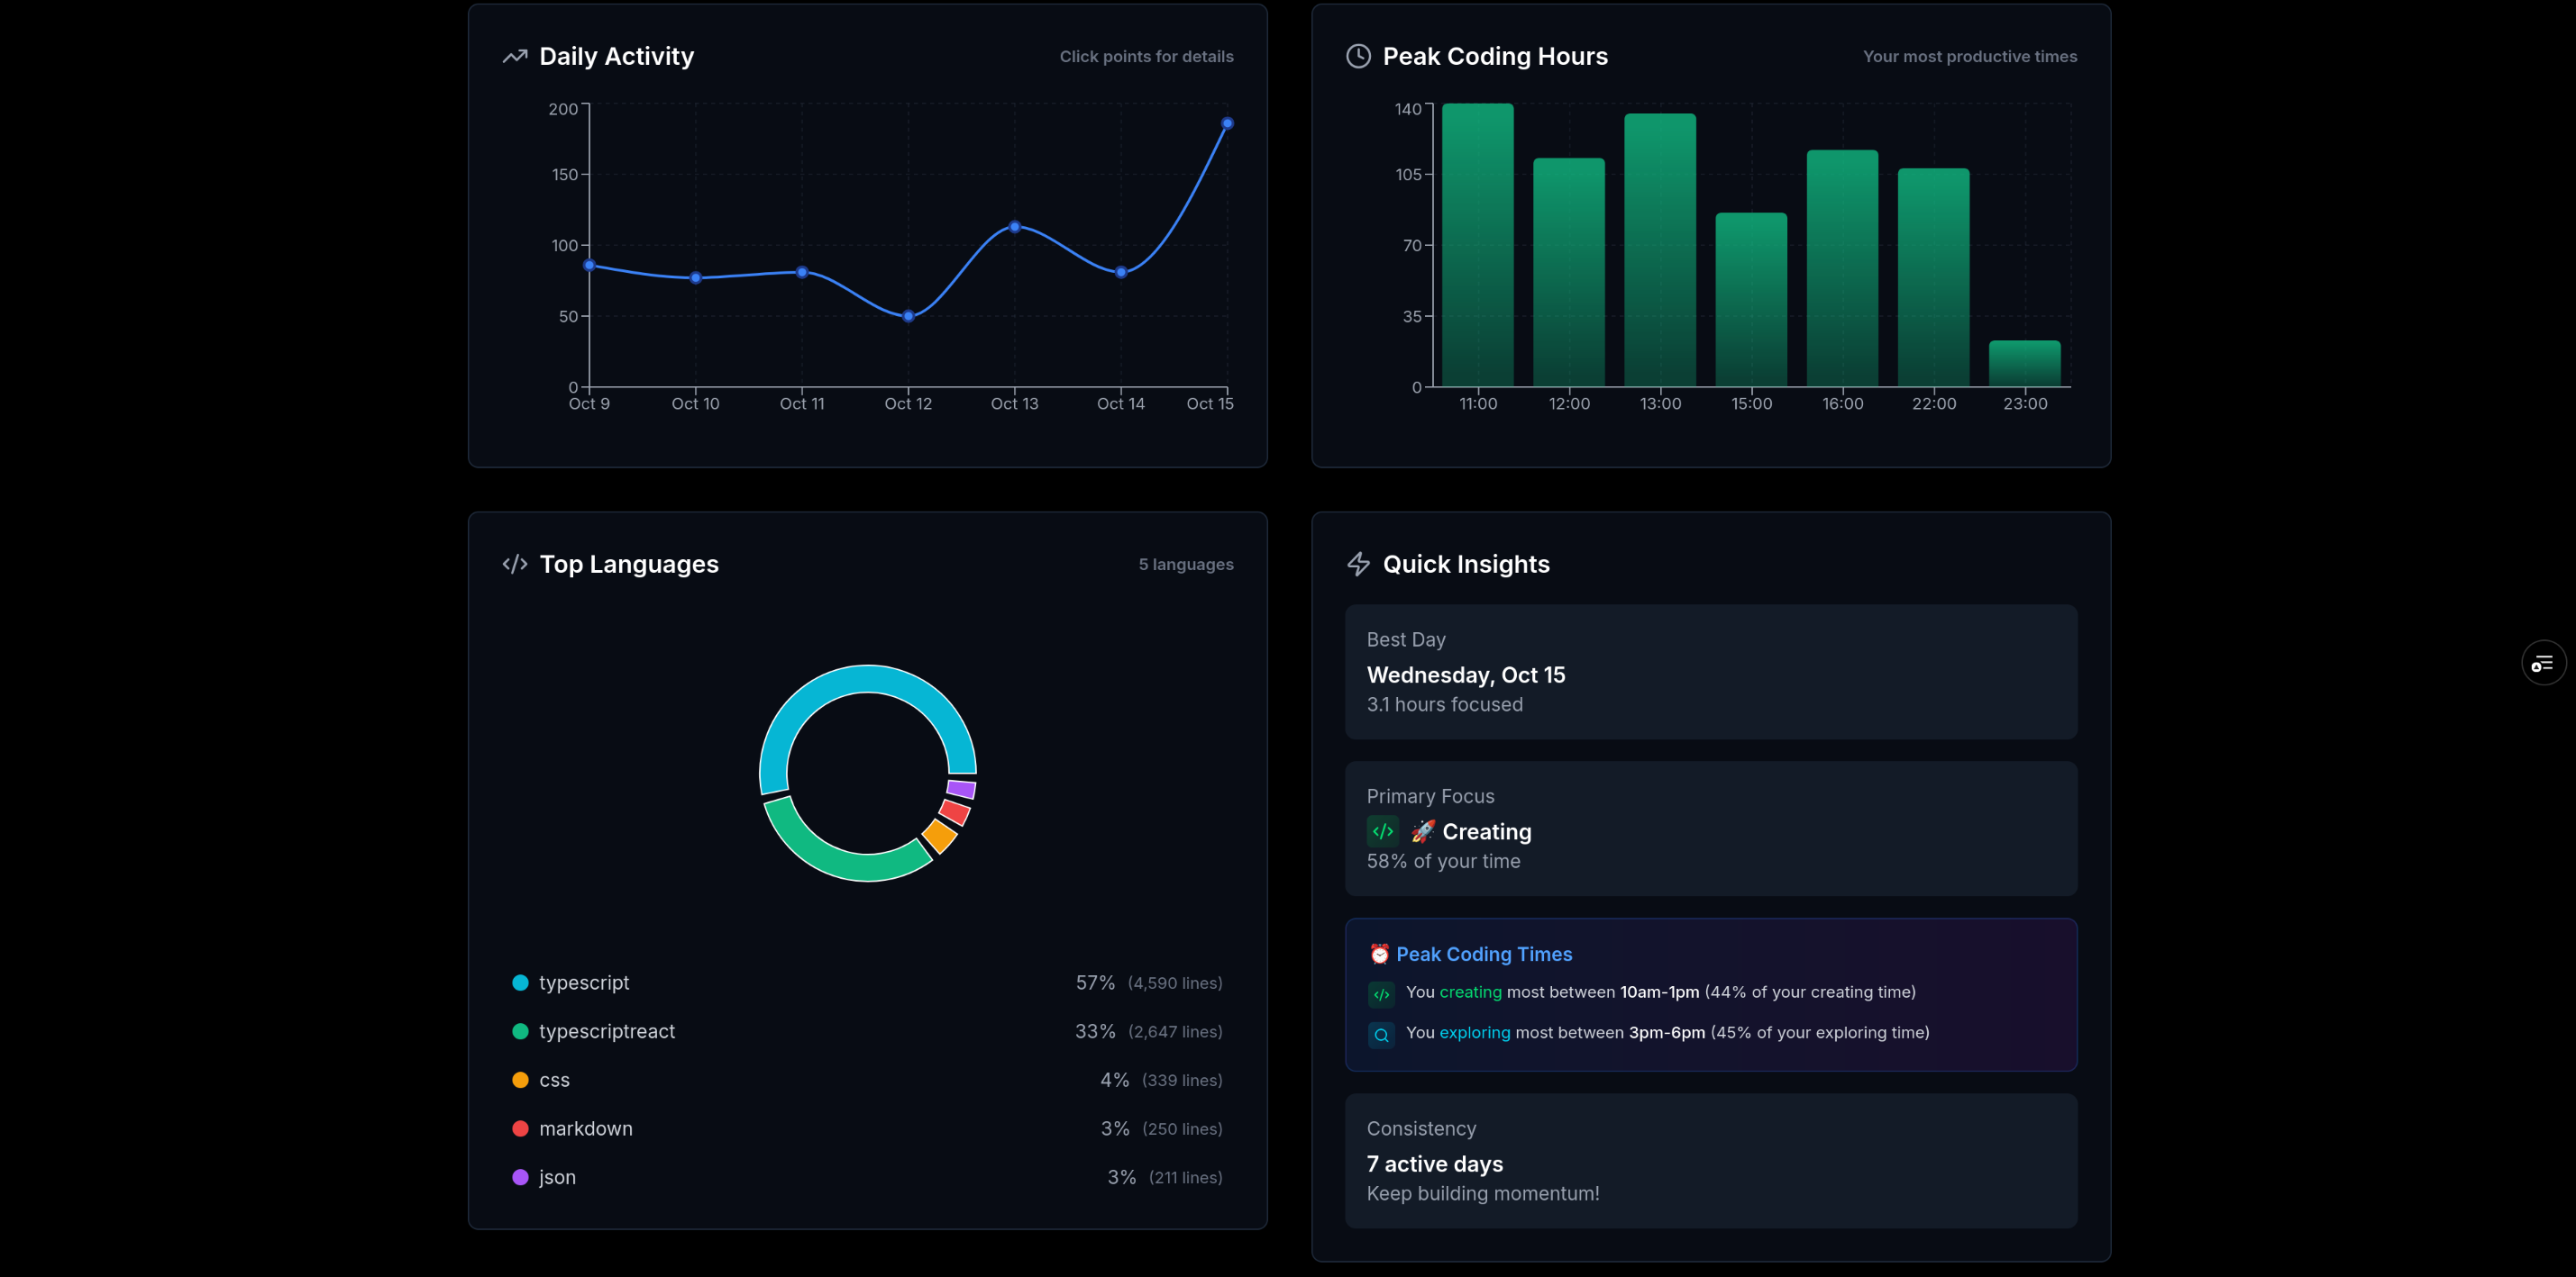
Task: Select the 23:00 shortest bar
Action: click(x=2024, y=364)
